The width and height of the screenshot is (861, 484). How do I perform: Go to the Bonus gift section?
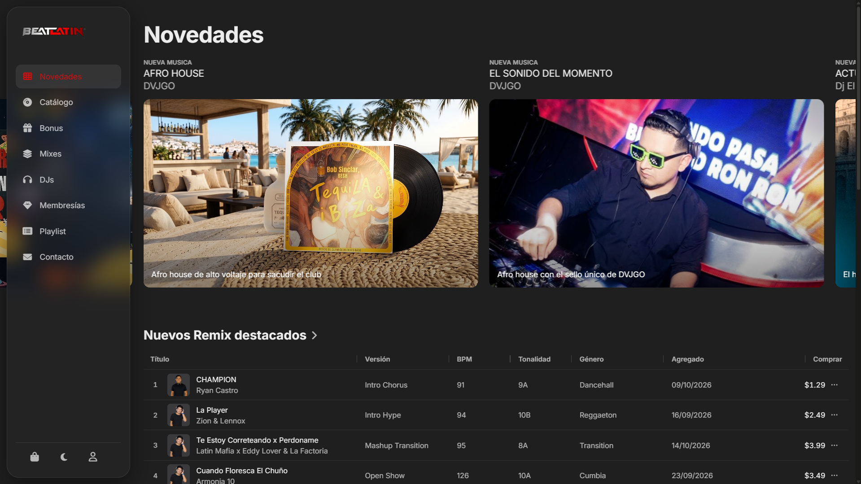tap(68, 128)
